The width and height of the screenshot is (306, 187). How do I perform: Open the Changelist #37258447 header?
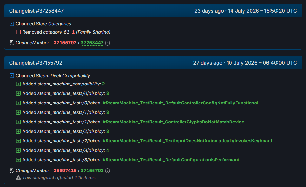tap(36, 11)
